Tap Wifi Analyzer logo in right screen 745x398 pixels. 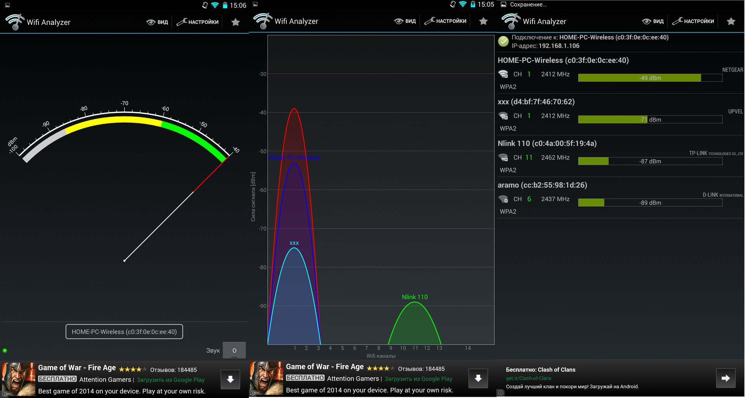point(511,21)
